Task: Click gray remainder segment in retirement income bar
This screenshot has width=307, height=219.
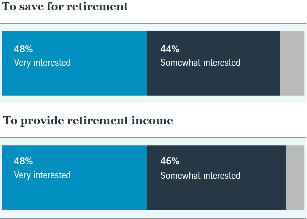Action: tap(295, 177)
